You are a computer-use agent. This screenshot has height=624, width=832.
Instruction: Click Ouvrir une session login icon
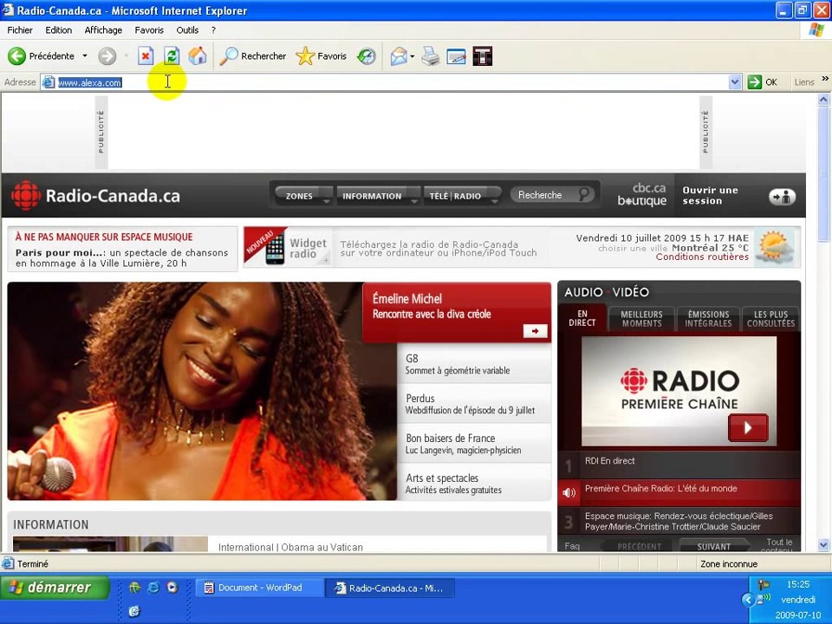coord(782,197)
